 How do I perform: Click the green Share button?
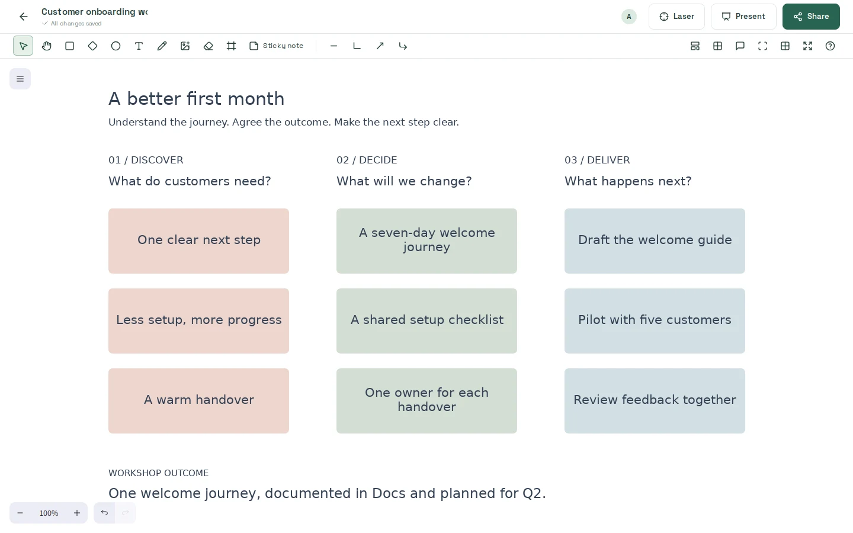(811, 17)
